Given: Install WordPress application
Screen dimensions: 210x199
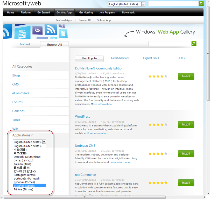Looking at the screenshot, I should click(x=186, y=124).
